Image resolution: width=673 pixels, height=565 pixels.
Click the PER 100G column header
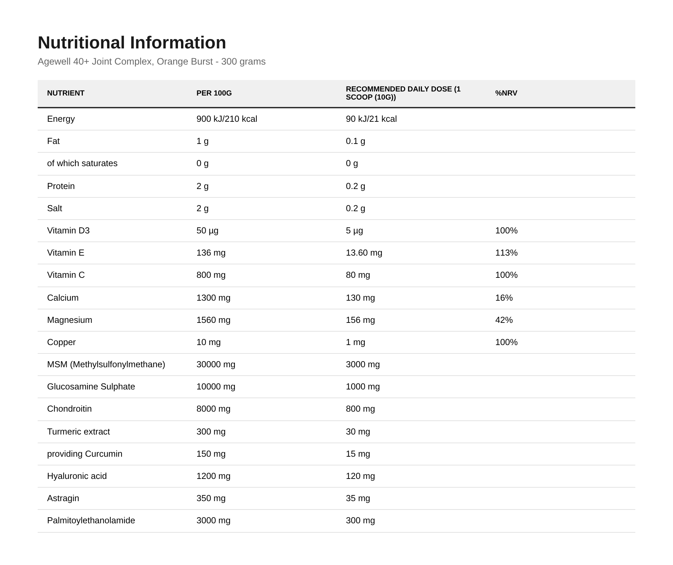[x=214, y=93]
